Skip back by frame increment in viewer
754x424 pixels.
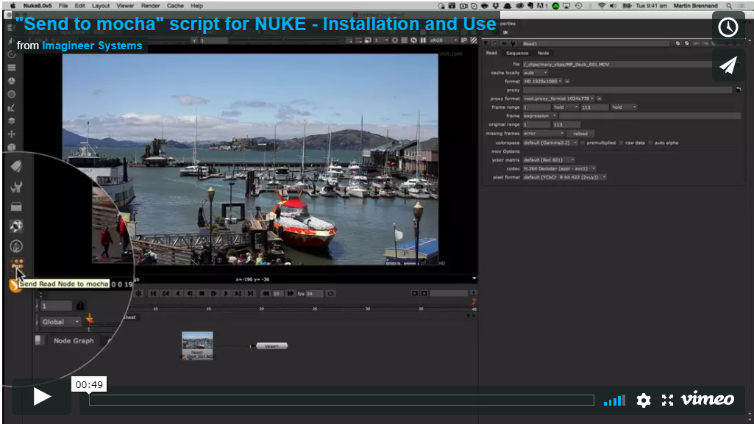coord(266,293)
